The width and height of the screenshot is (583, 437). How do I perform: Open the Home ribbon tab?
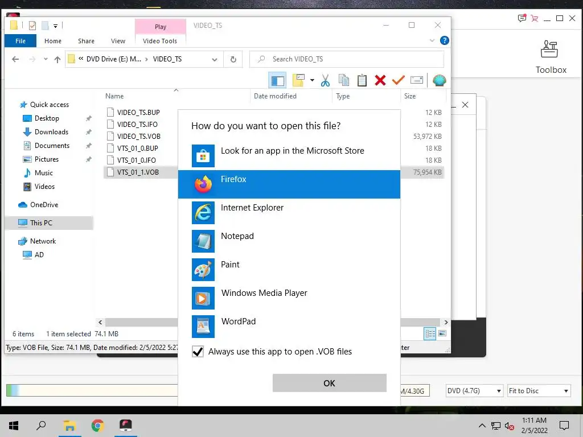53,41
